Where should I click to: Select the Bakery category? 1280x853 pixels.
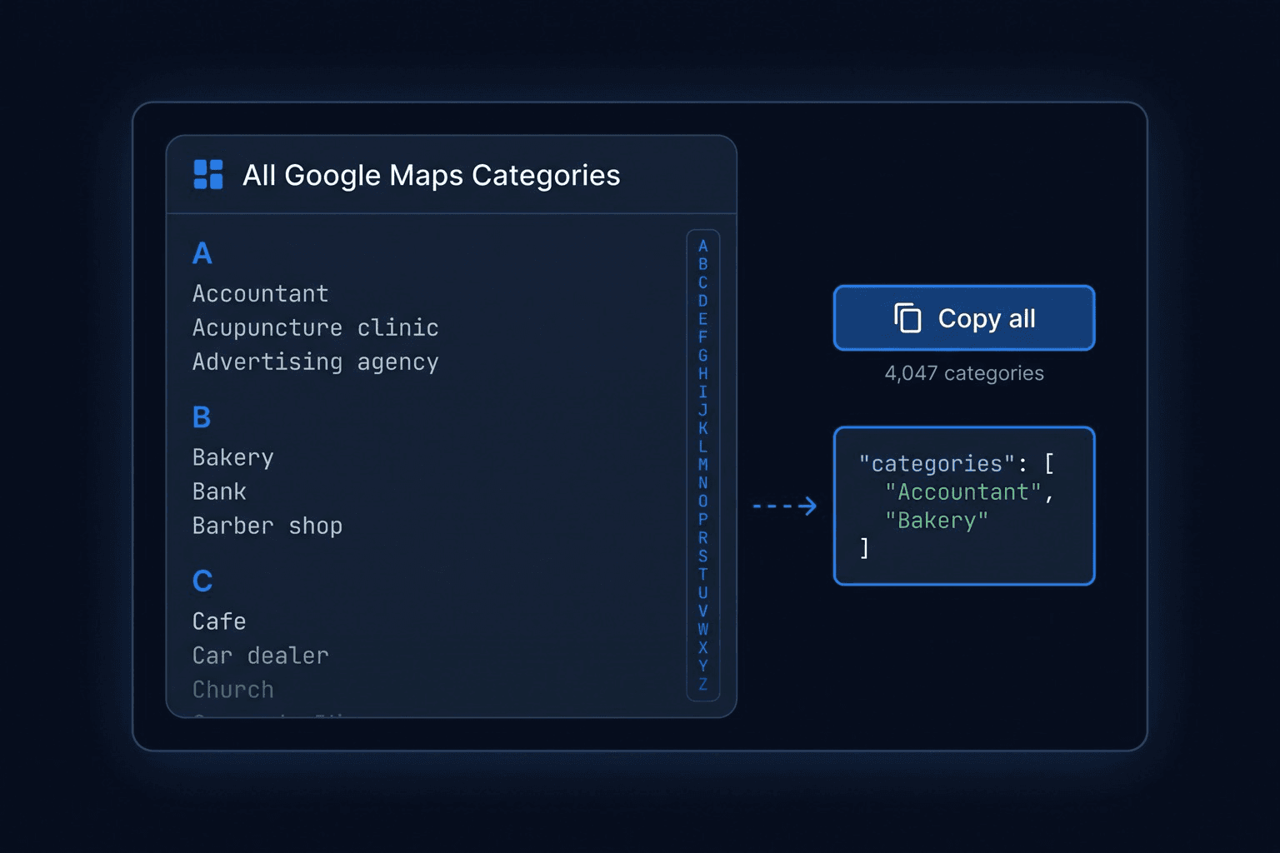[x=232, y=457]
